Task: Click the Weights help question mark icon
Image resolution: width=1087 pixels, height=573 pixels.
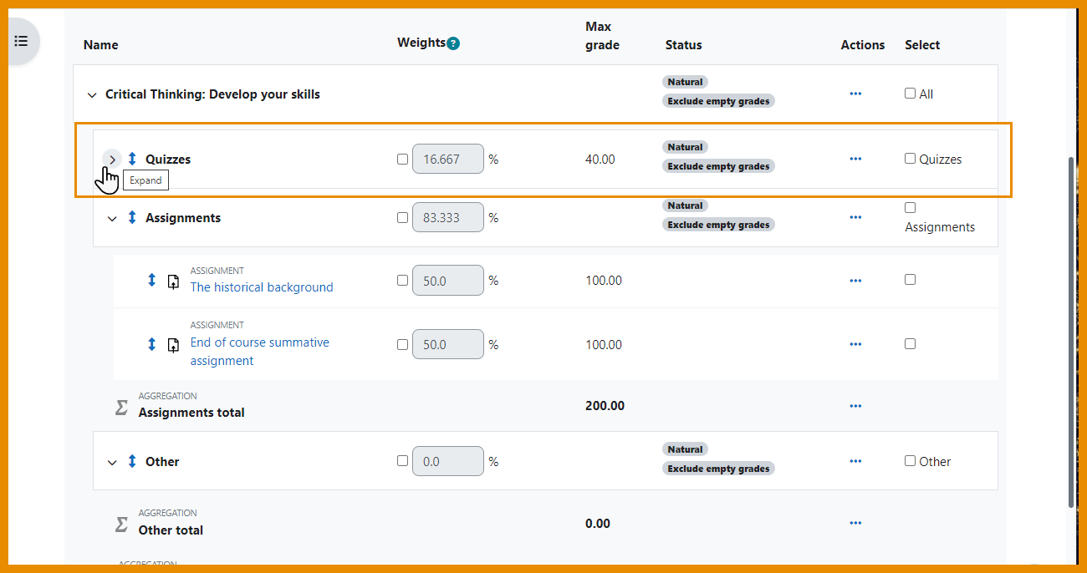Action: [453, 43]
